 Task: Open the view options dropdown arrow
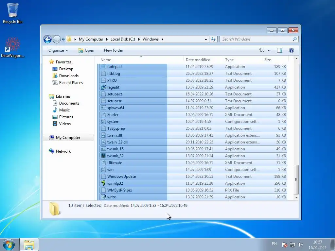coord(269,50)
